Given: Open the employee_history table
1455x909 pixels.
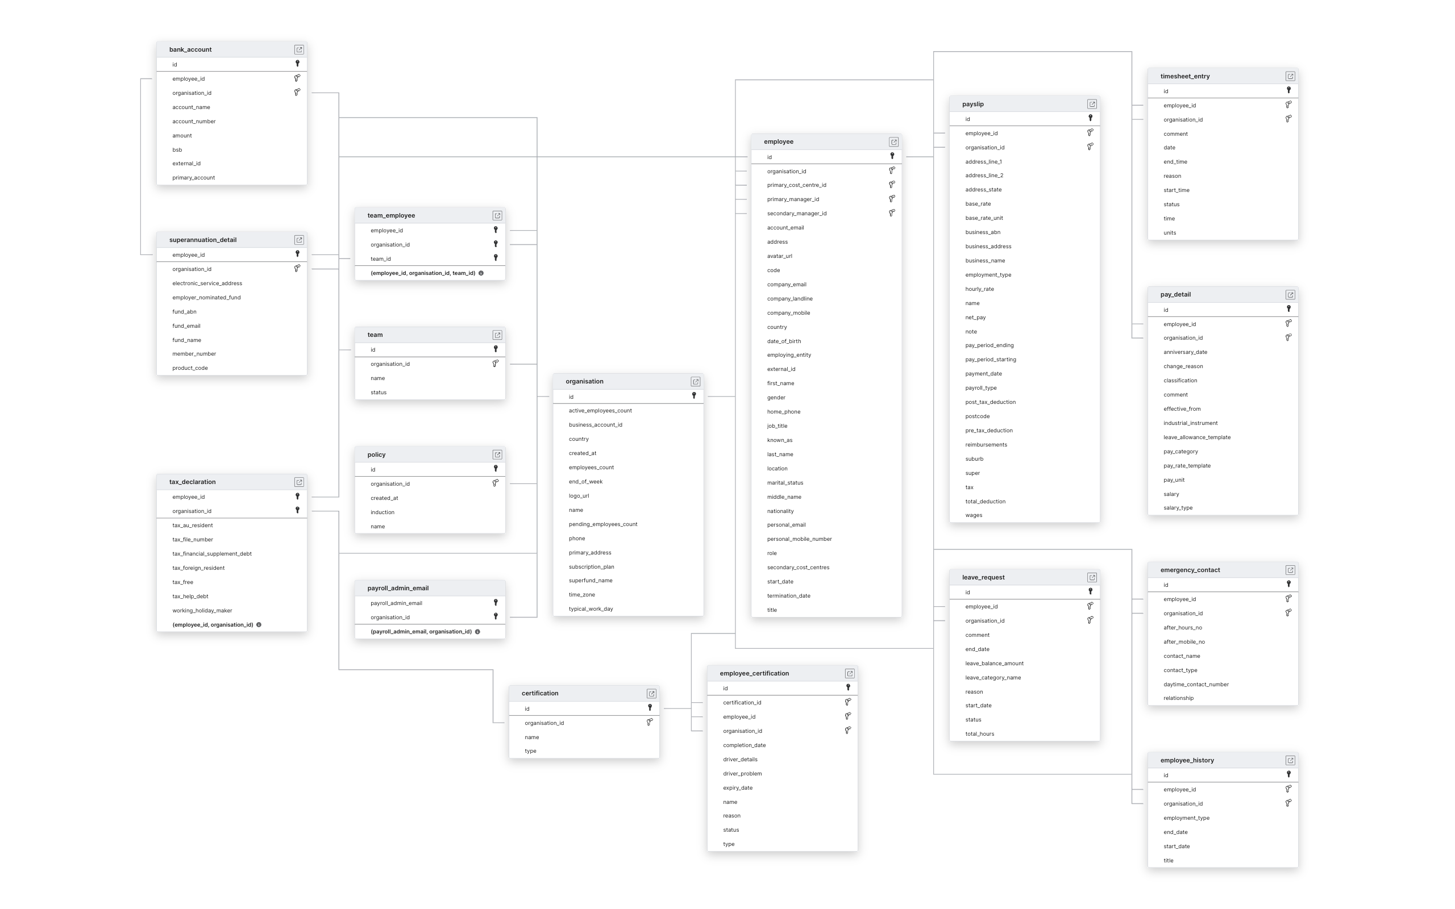Looking at the screenshot, I should [1291, 760].
